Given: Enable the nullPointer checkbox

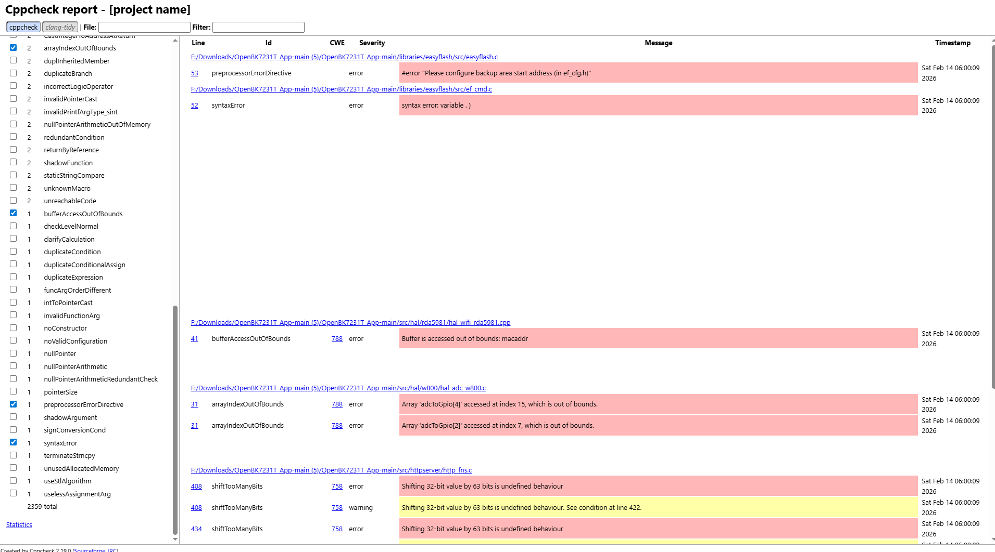Looking at the screenshot, I should pyautogui.click(x=14, y=353).
